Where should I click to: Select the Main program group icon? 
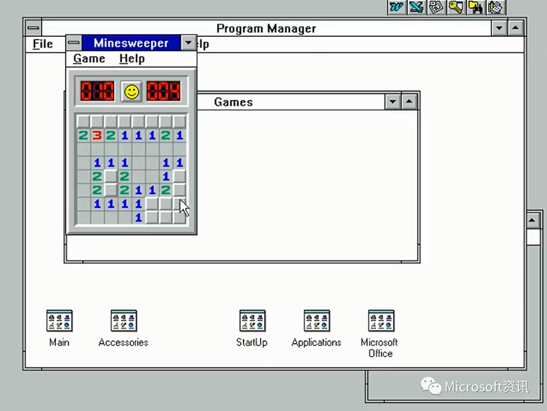point(59,328)
